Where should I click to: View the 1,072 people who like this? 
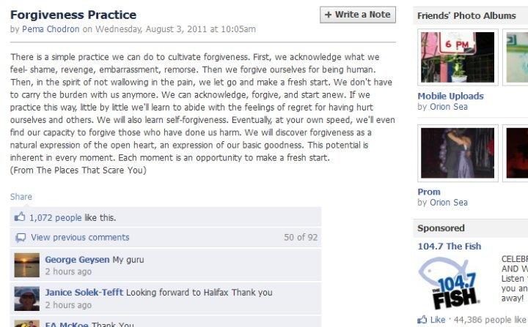[56, 218]
